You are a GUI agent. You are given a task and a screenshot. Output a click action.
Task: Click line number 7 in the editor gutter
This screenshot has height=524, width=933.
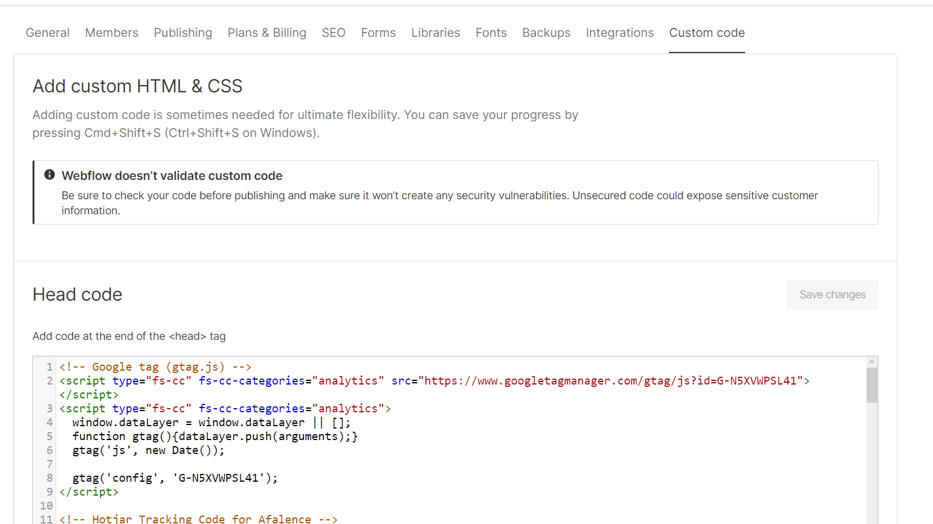tap(50, 464)
